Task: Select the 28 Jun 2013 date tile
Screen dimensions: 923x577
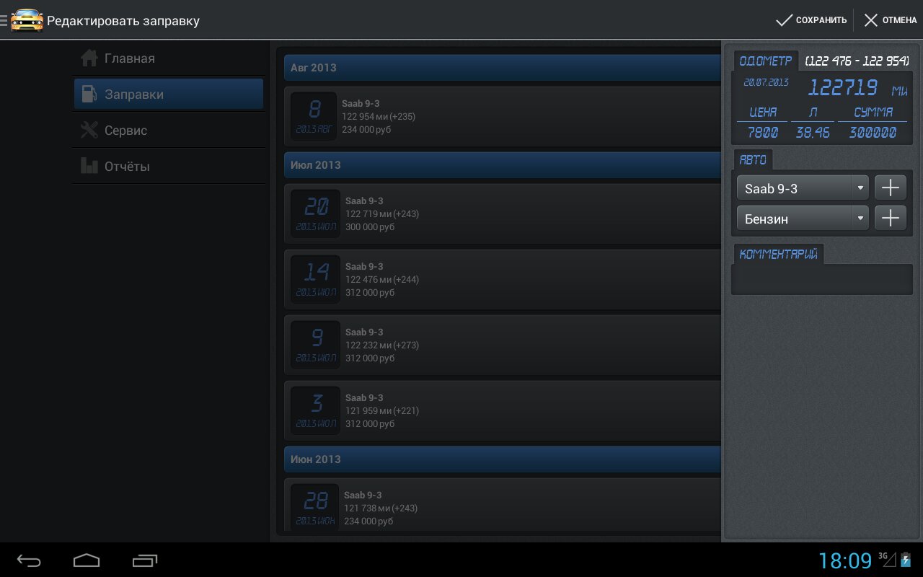Action: pos(315,508)
